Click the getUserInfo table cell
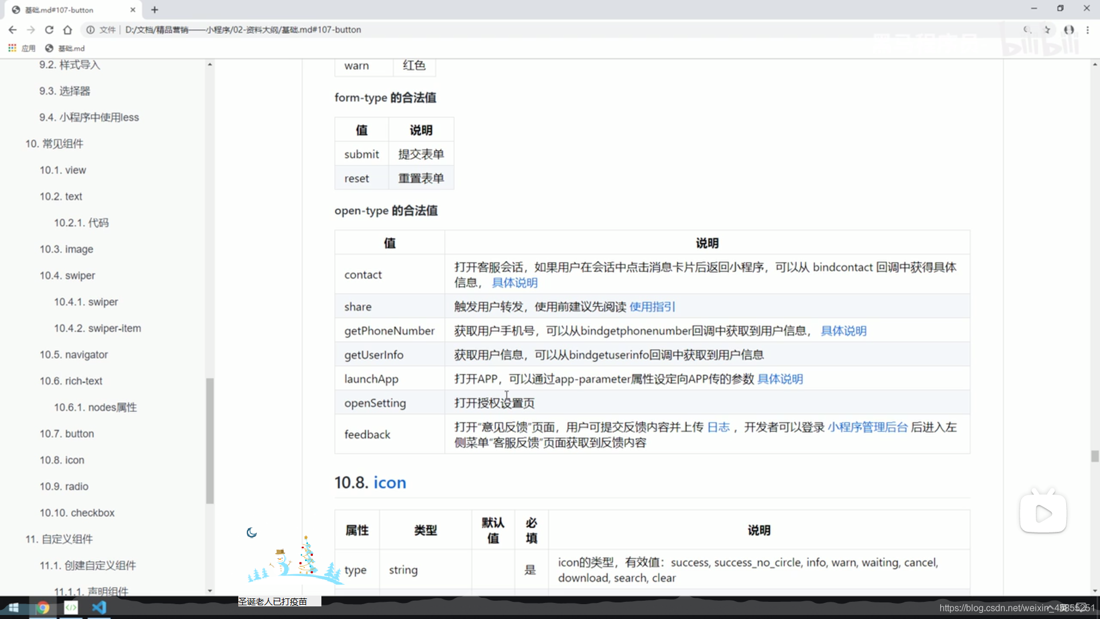This screenshot has width=1100, height=619. coord(390,355)
